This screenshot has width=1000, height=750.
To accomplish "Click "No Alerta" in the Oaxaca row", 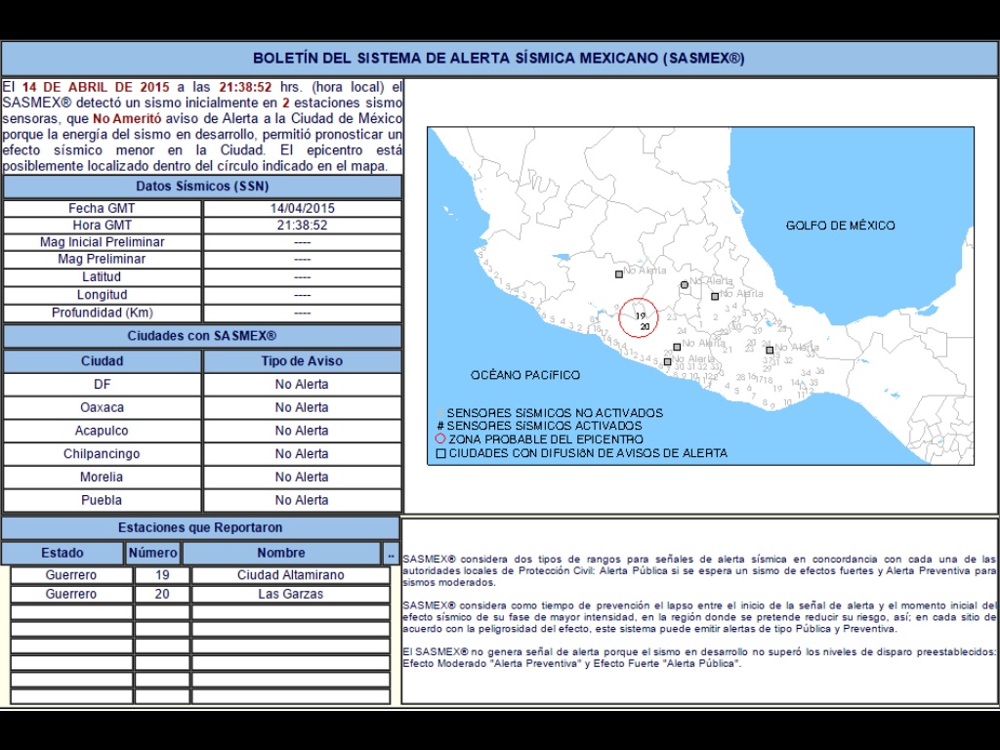I will point(303,407).
